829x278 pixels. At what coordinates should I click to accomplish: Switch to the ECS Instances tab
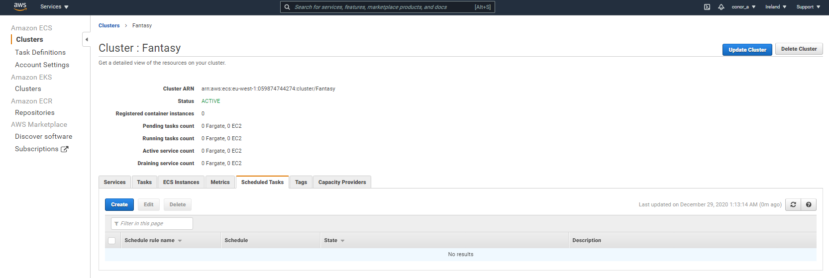(181, 182)
